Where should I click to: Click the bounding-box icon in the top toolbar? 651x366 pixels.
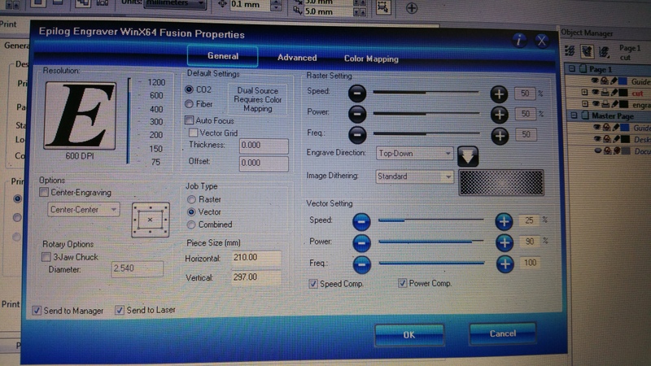pos(382,7)
